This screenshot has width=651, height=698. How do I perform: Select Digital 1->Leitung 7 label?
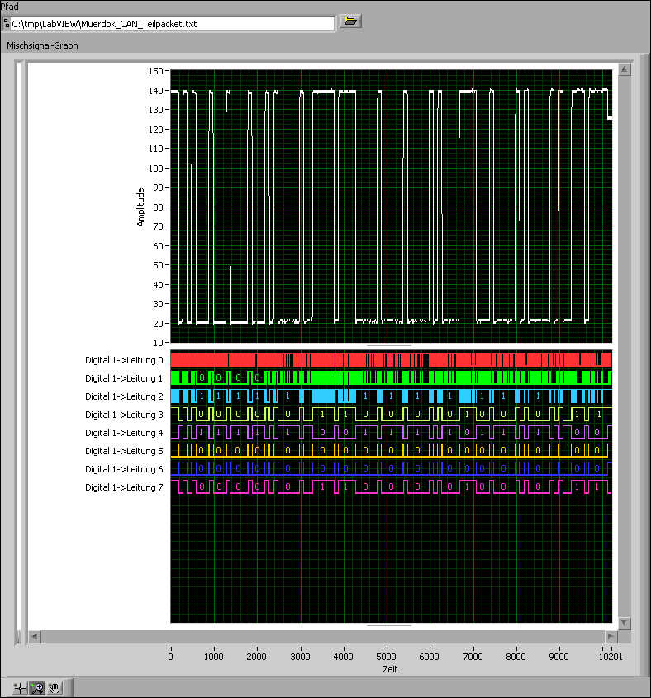click(x=124, y=487)
